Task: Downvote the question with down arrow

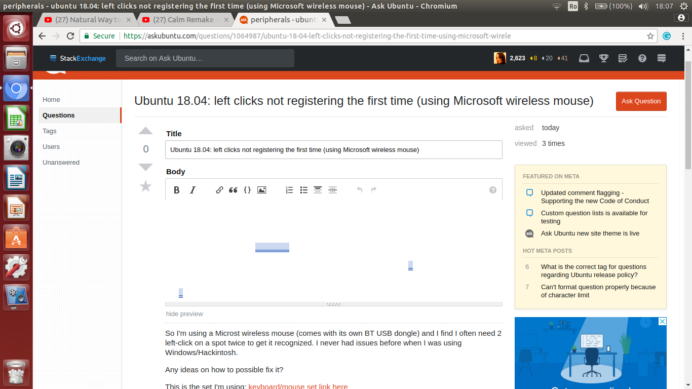Action: [145, 167]
